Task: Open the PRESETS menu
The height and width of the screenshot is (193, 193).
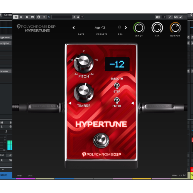Action: 102,34
